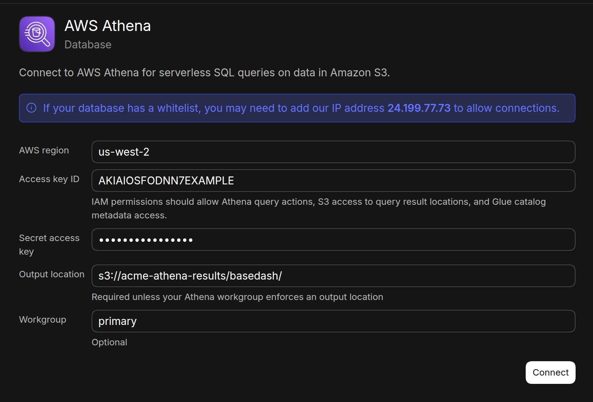Click the 'Output location' label

click(x=52, y=274)
